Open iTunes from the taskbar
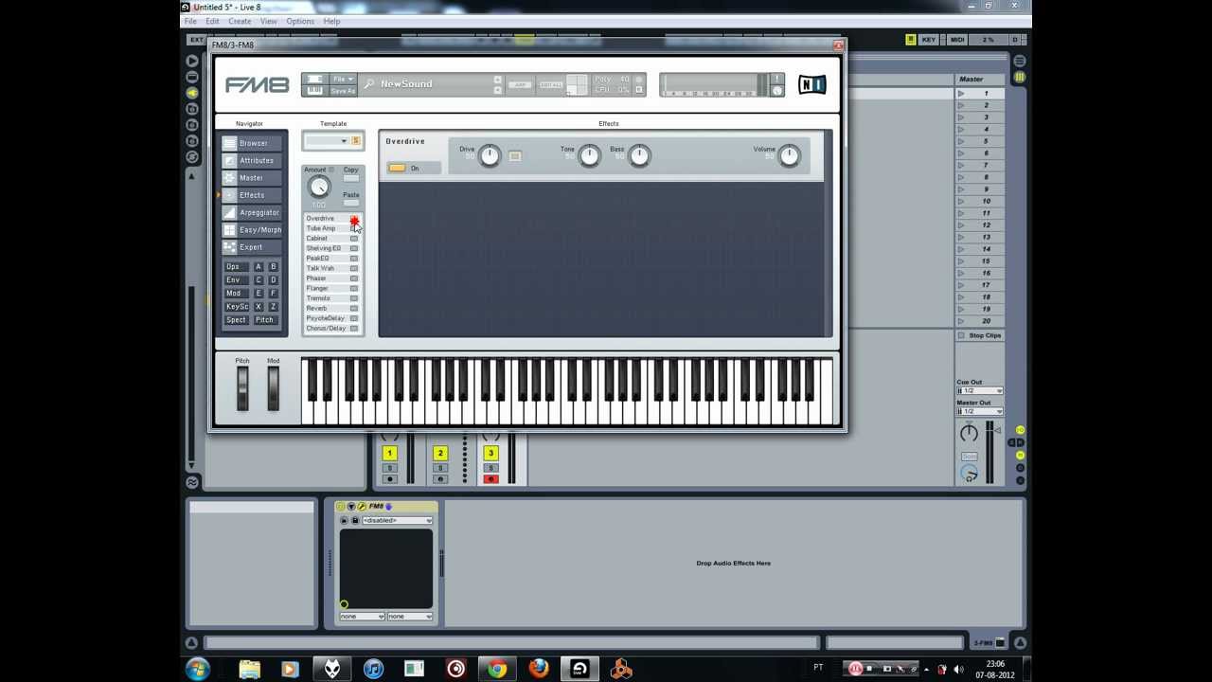 (x=373, y=669)
